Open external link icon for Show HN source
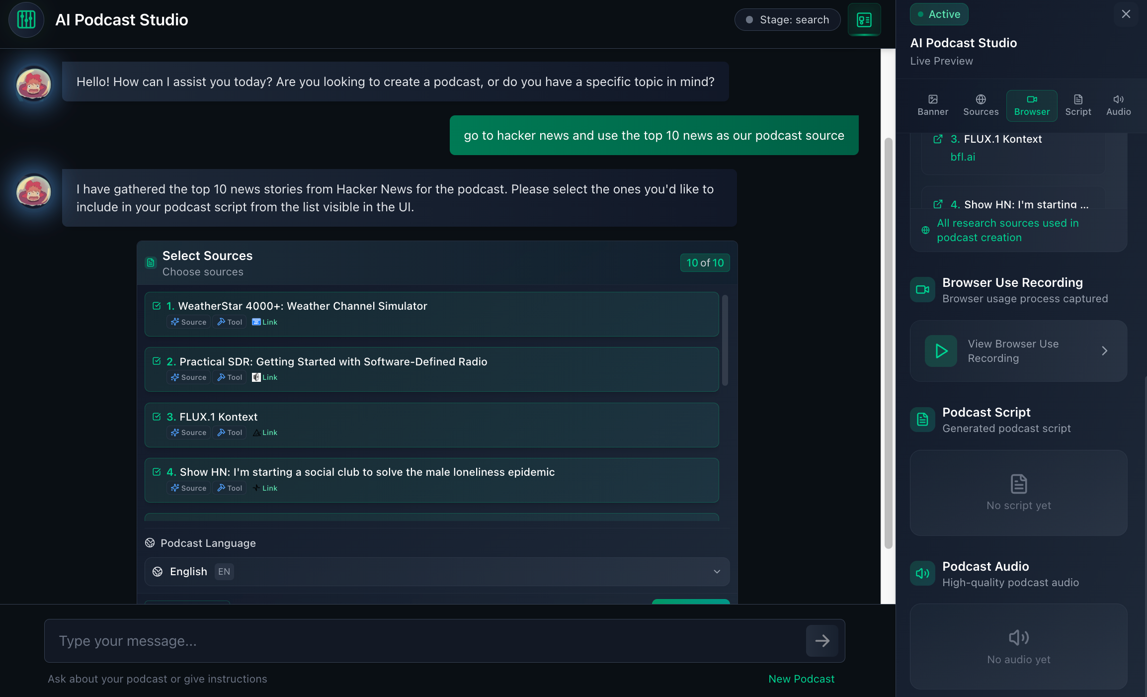 click(x=938, y=204)
